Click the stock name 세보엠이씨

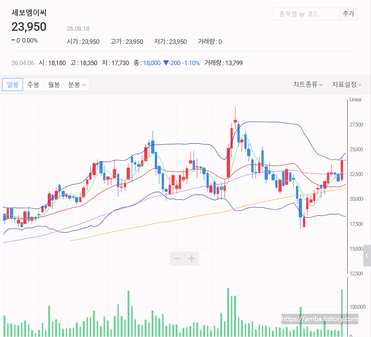pyautogui.click(x=29, y=12)
